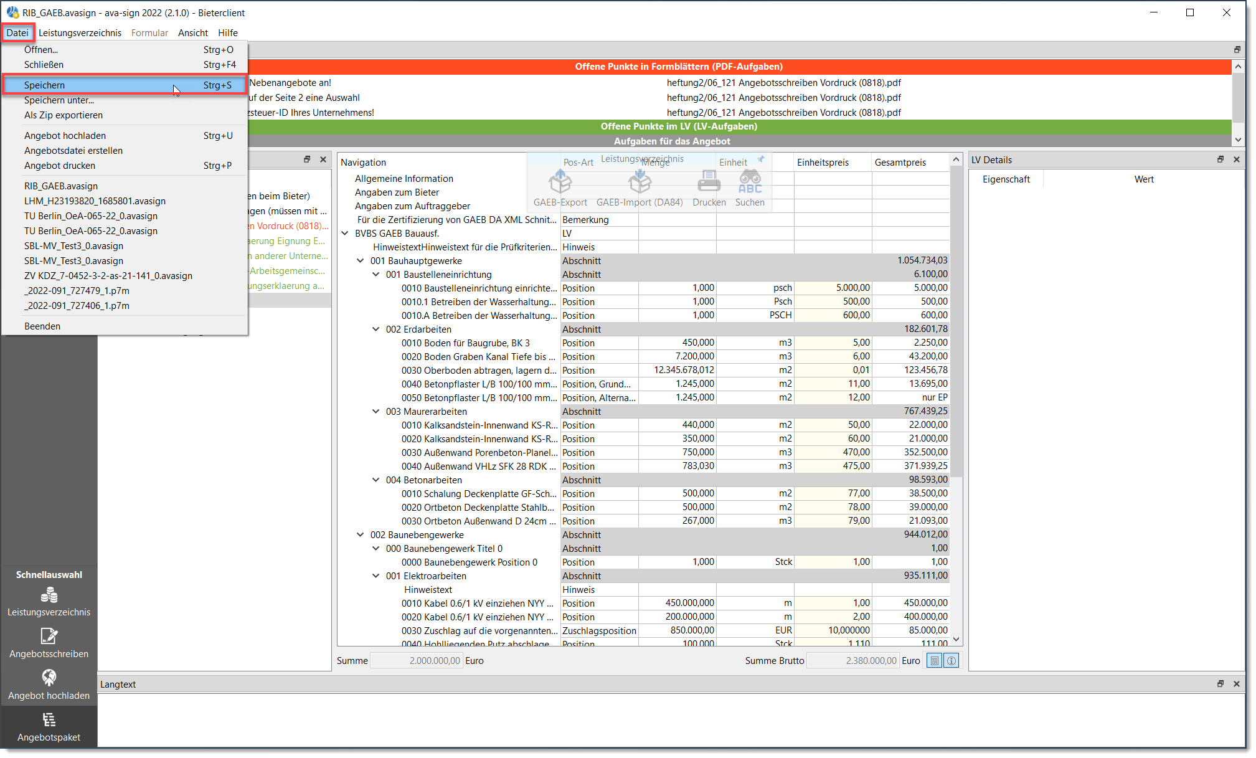Click the info icon beside Summe Brutto

pyautogui.click(x=951, y=661)
